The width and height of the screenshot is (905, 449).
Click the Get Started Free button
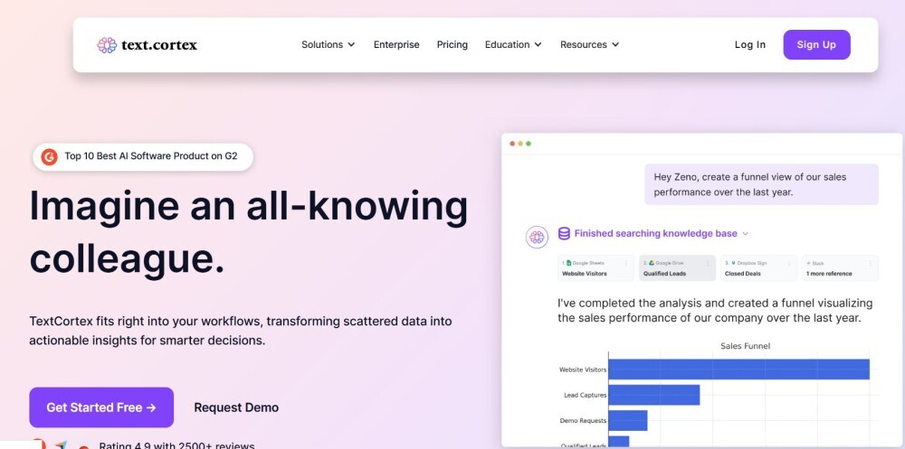(101, 407)
